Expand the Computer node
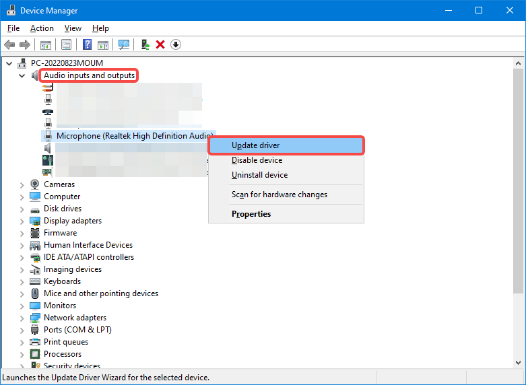Image resolution: width=526 pixels, height=385 pixels. coord(22,197)
